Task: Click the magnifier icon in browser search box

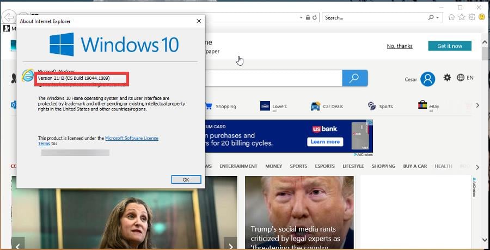Action: click(431, 17)
